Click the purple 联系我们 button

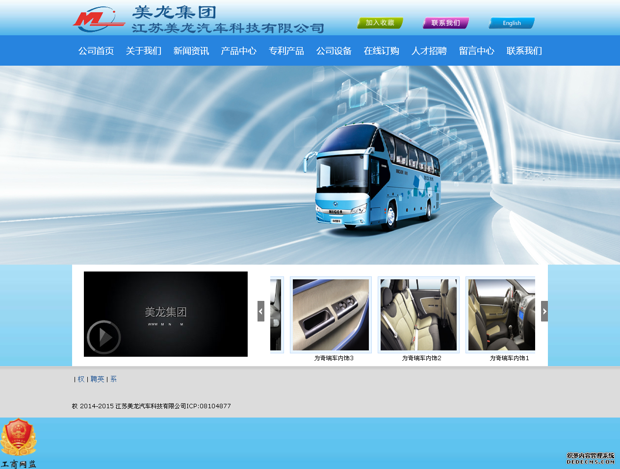(446, 23)
